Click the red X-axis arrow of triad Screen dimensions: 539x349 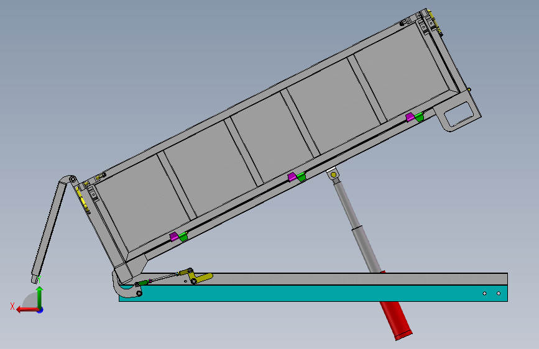(28, 310)
